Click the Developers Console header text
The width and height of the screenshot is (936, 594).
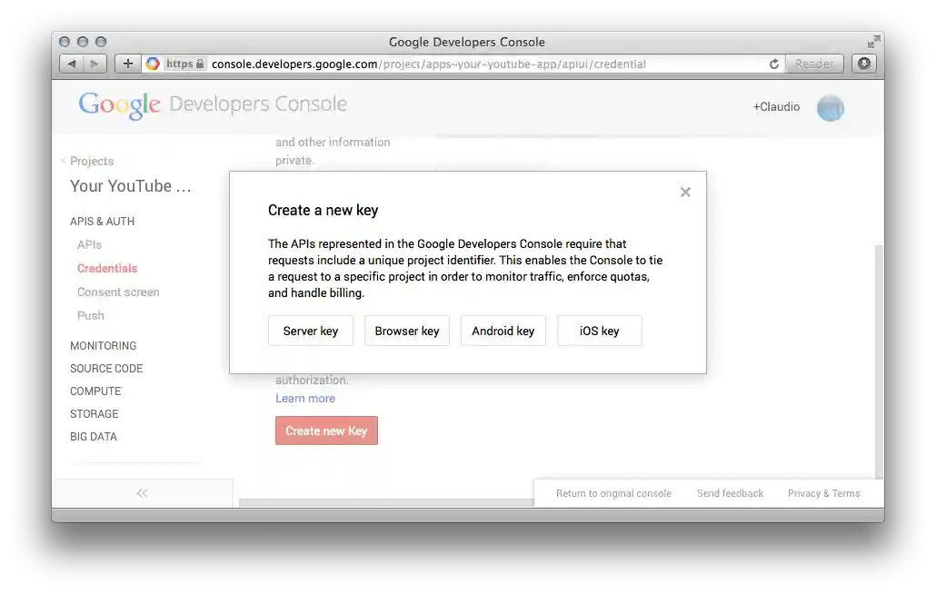click(x=258, y=104)
